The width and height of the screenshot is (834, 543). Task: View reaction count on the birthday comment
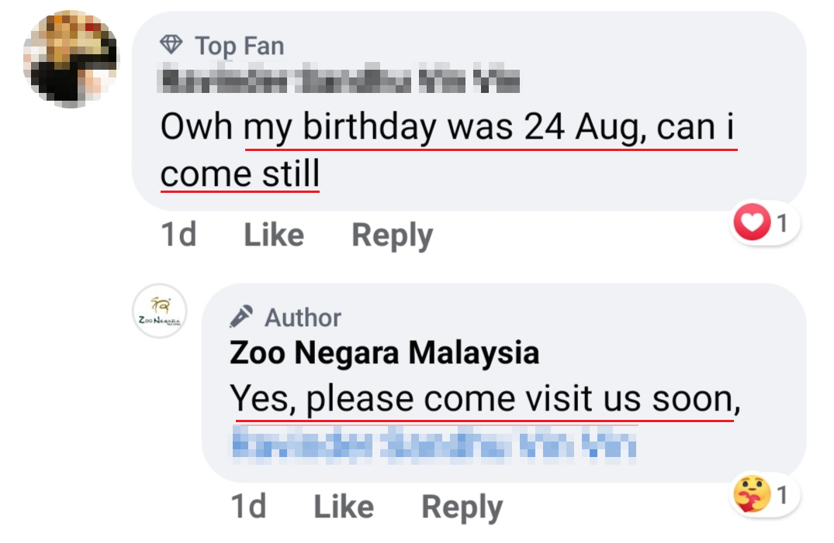tap(782, 225)
